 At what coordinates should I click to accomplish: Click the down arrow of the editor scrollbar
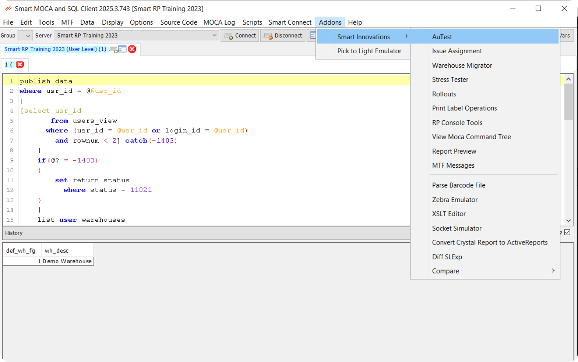point(568,220)
